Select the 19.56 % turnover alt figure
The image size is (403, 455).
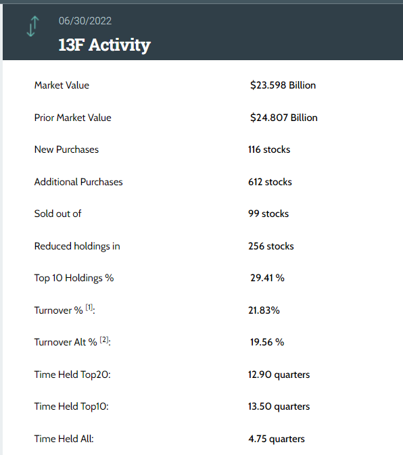tap(267, 342)
